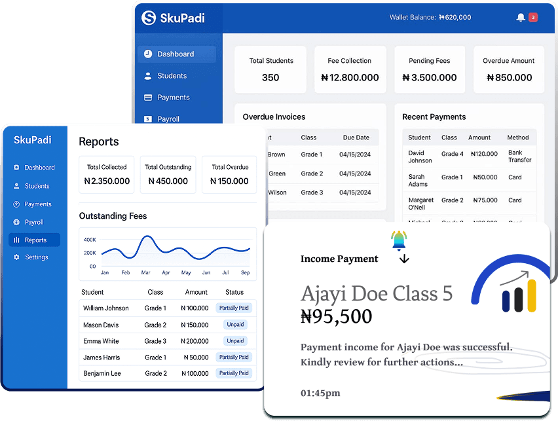
Task: Click the red notification count badge
Action: click(x=532, y=17)
